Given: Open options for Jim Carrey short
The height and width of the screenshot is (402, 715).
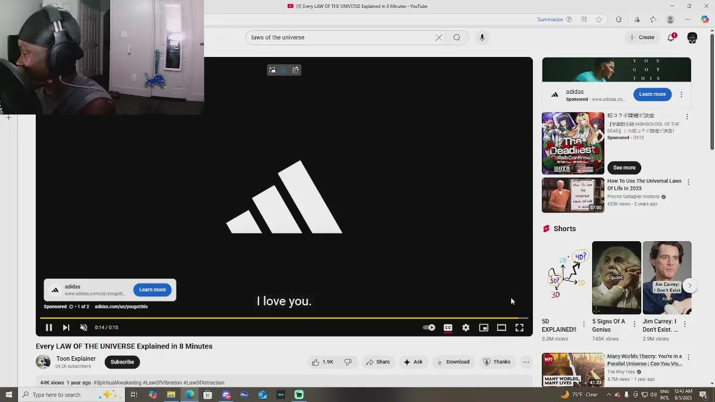Looking at the screenshot, I should point(684,324).
